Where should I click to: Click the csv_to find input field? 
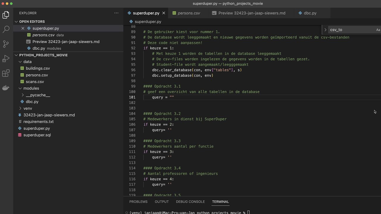click(x=351, y=30)
